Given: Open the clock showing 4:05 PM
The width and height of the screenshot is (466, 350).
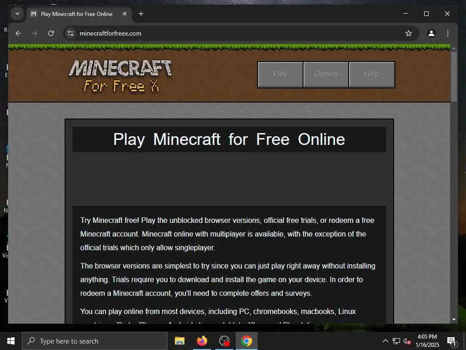Looking at the screenshot, I should tap(427, 341).
